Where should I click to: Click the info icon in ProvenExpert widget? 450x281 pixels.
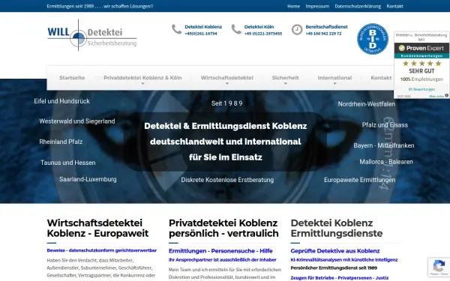point(446,95)
